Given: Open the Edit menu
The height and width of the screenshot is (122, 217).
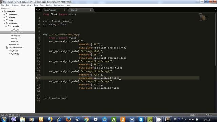Looking at the screenshot, I should tap(8, 5).
